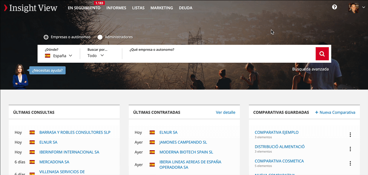Open COMPARATIVA COSMETICA link

pyautogui.click(x=279, y=161)
